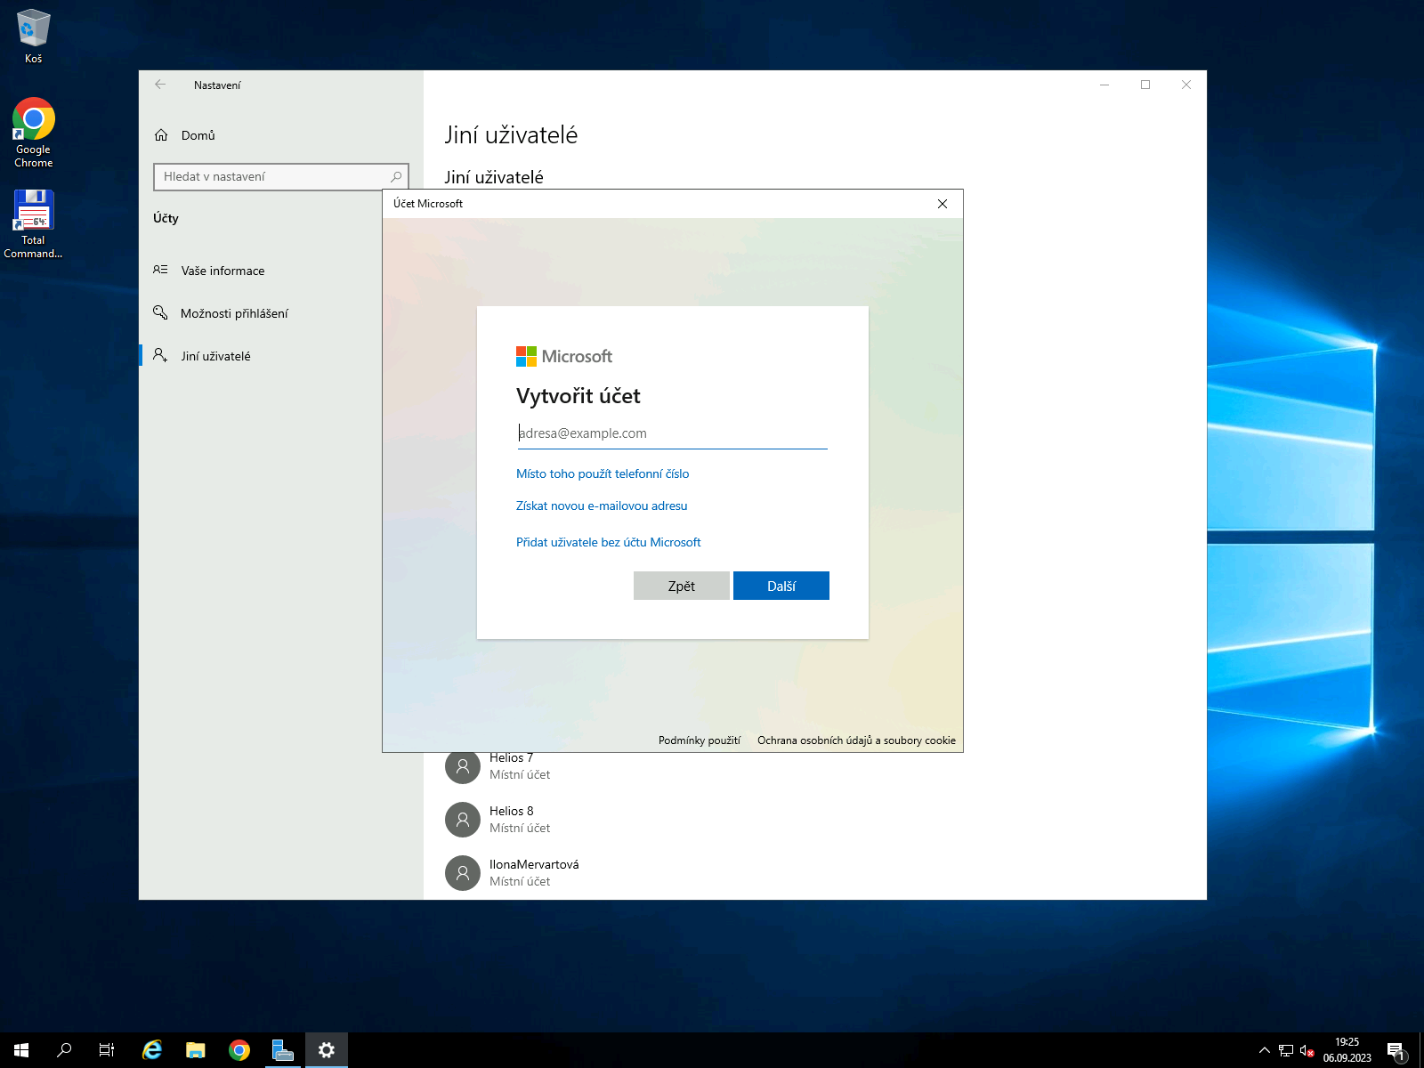Image resolution: width=1424 pixels, height=1068 pixels.
Task: Click the Home (Domů) icon in sidebar
Action: pyautogui.click(x=161, y=135)
